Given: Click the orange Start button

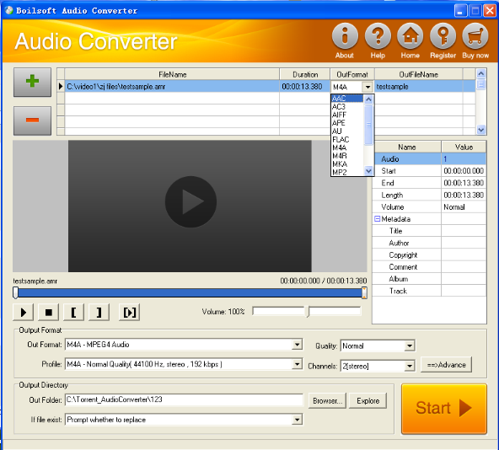Looking at the screenshot, I should [444, 409].
